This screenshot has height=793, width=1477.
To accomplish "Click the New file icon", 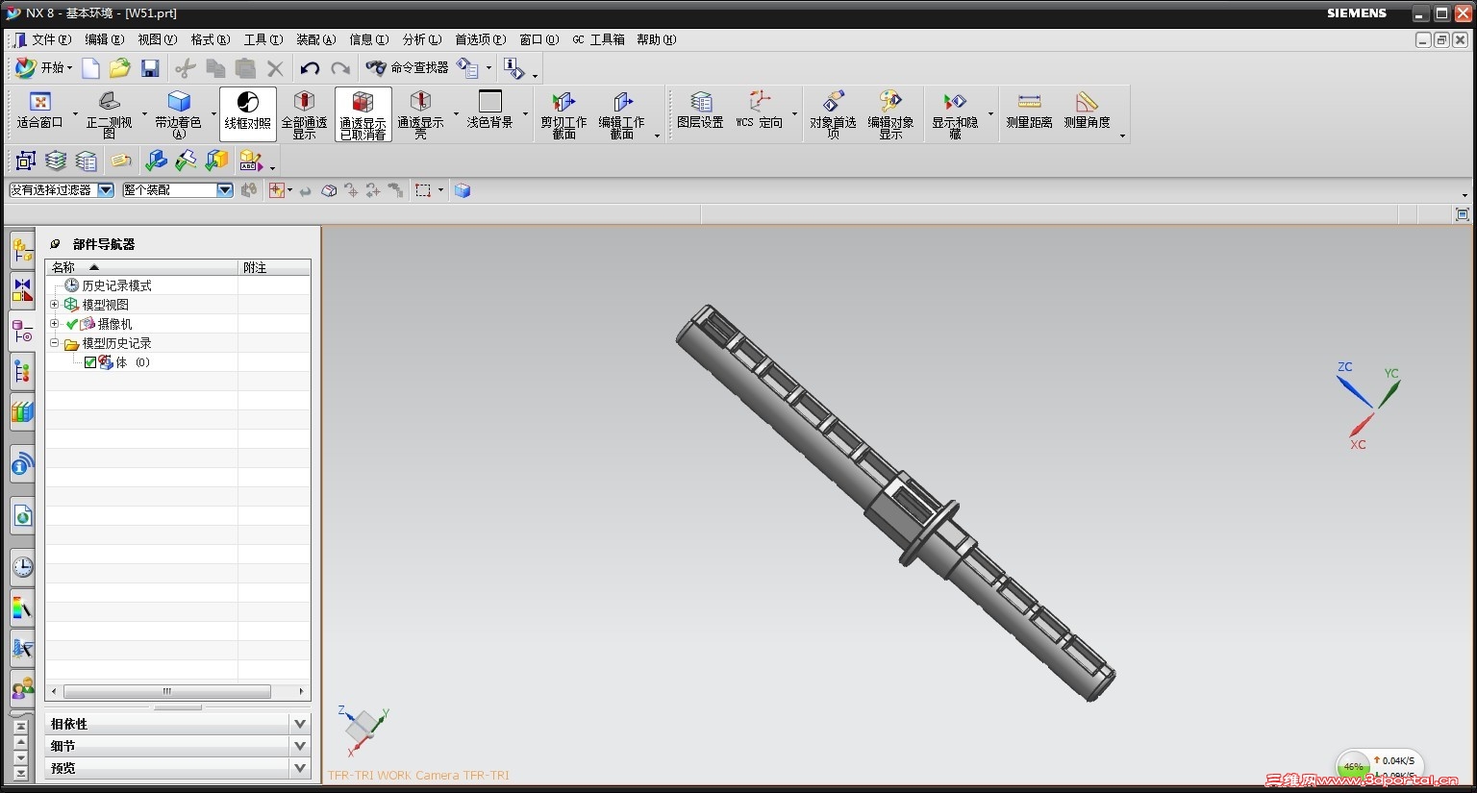I will [x=90, y=68].
